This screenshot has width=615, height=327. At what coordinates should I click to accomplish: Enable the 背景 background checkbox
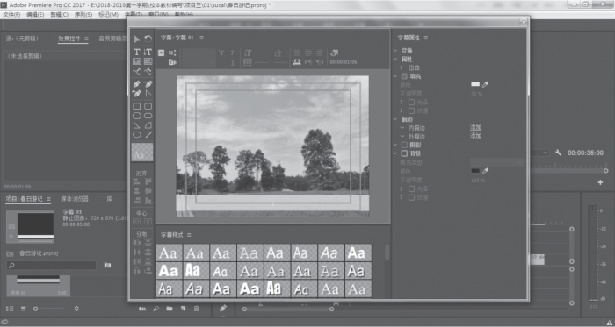pyautogui.click(x=404, y=153)
